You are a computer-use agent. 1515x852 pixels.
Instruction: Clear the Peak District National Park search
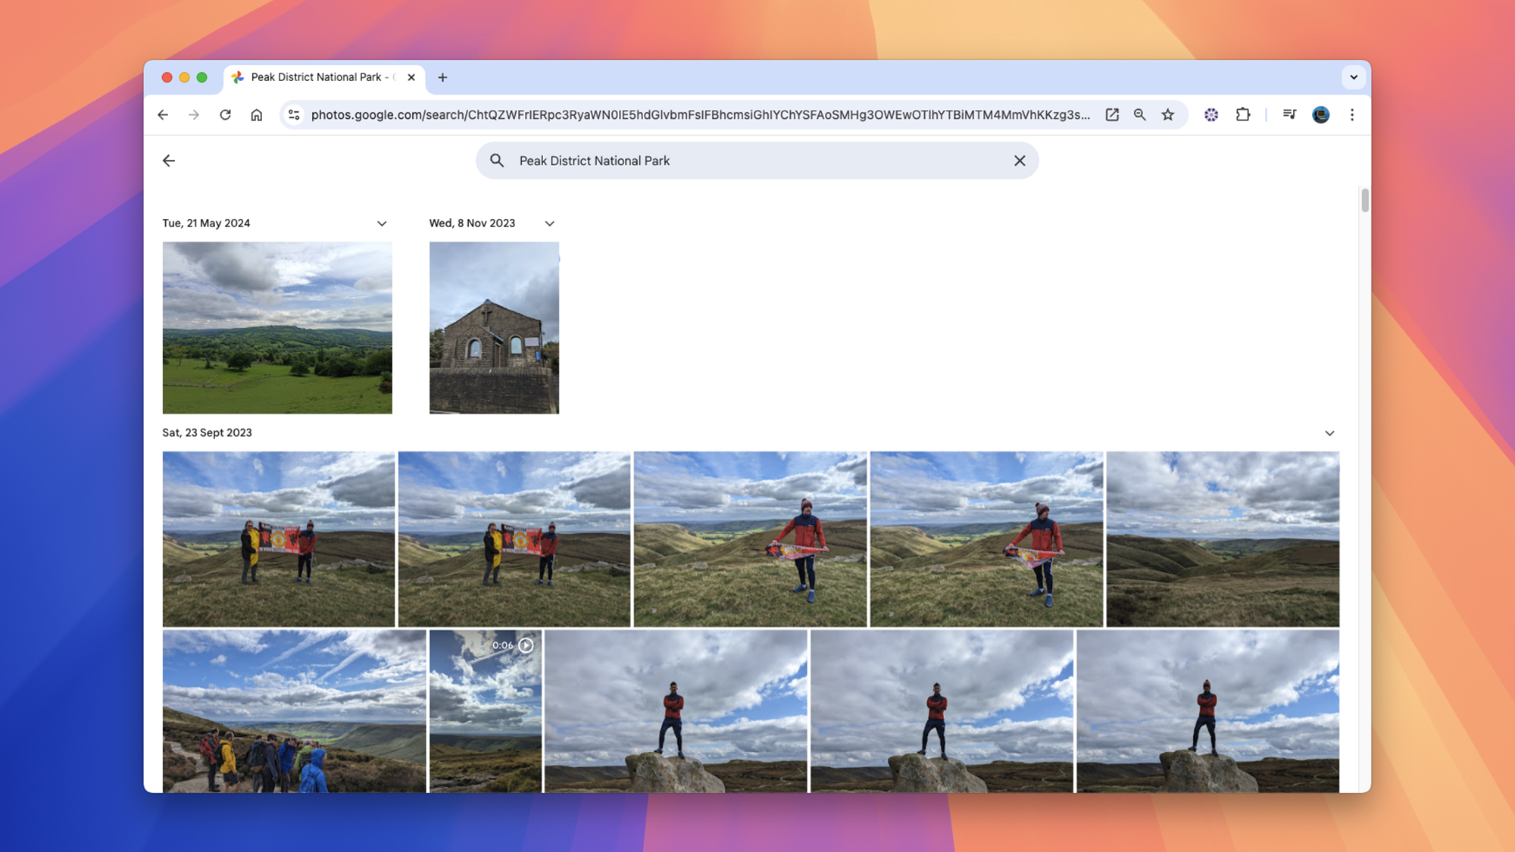tap(1020, 161)
